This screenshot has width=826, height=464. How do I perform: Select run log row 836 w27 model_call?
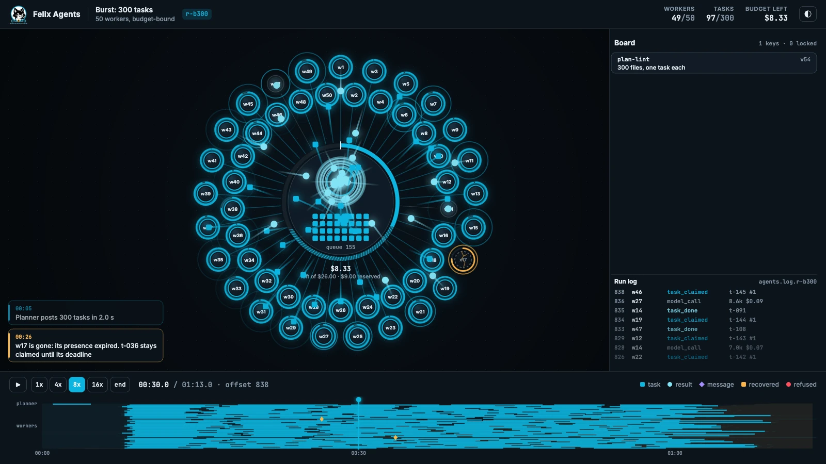[716, 301]
